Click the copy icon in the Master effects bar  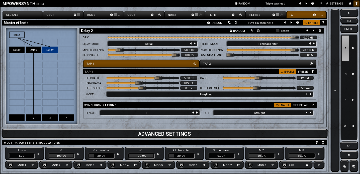(229, 23)
